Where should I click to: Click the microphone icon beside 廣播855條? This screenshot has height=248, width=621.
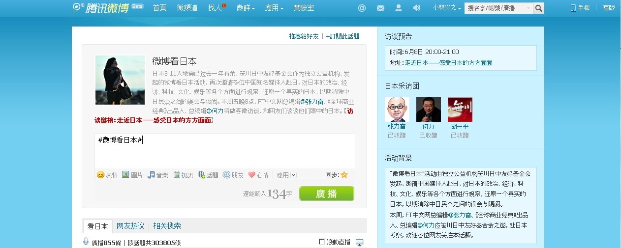pyautogui.click(x=86, y=242)
